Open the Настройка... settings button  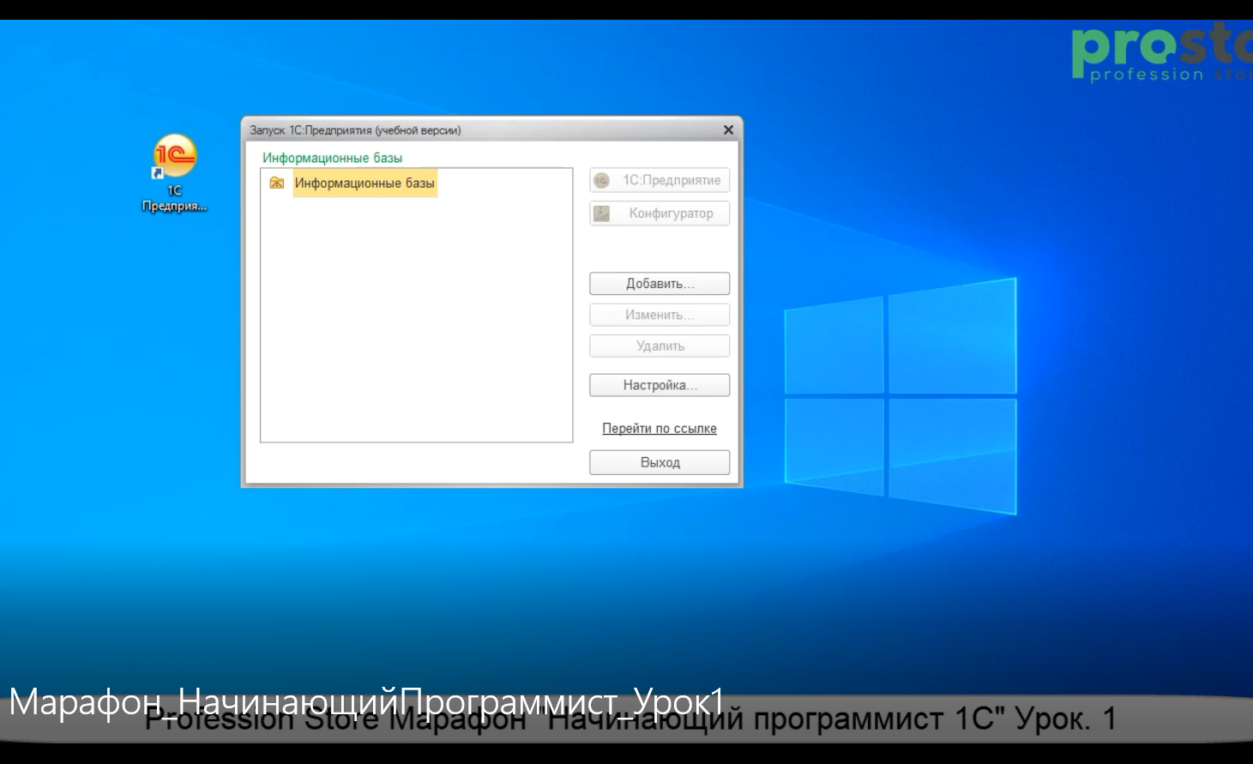click(659, 386)
